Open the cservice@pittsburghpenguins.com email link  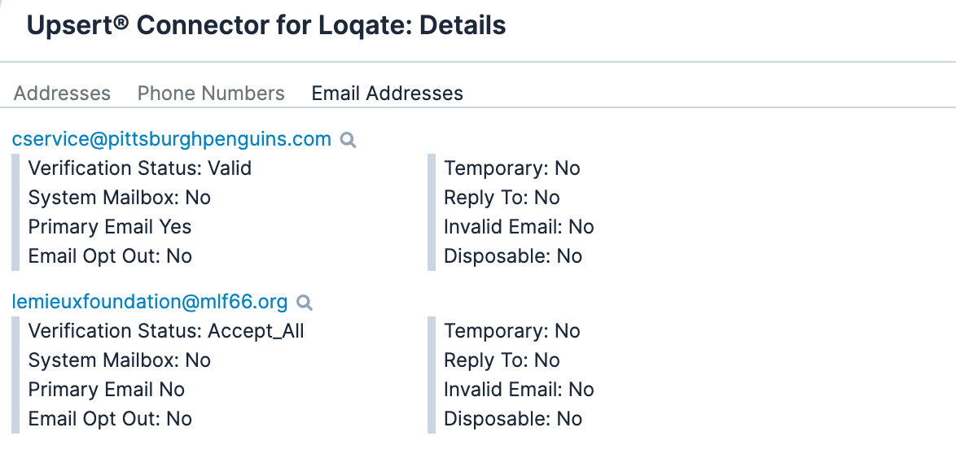[171, 139]
